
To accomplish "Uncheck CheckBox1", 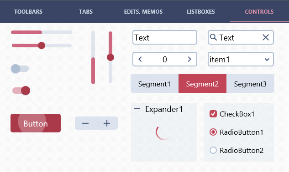I will 213,114.
